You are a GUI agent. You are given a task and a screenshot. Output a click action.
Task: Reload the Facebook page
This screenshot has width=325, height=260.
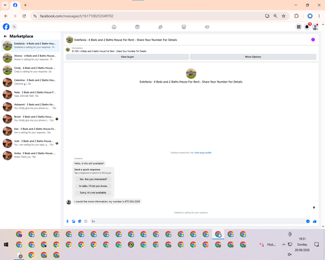click(24, 16)
